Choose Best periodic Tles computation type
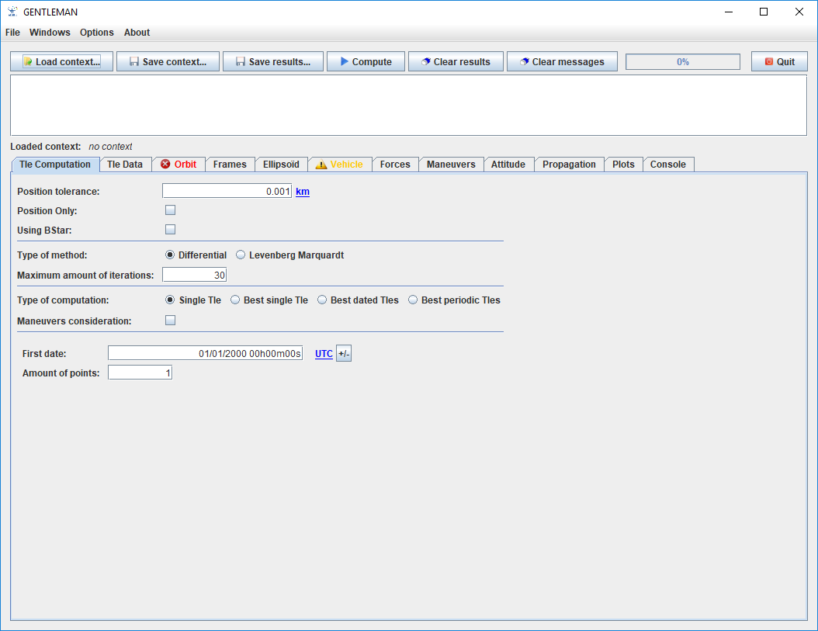This screenshot has width=818, height=631. pos(414,300)
